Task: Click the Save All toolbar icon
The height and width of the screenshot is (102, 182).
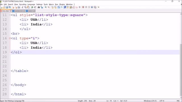Action: coord(10,7)
